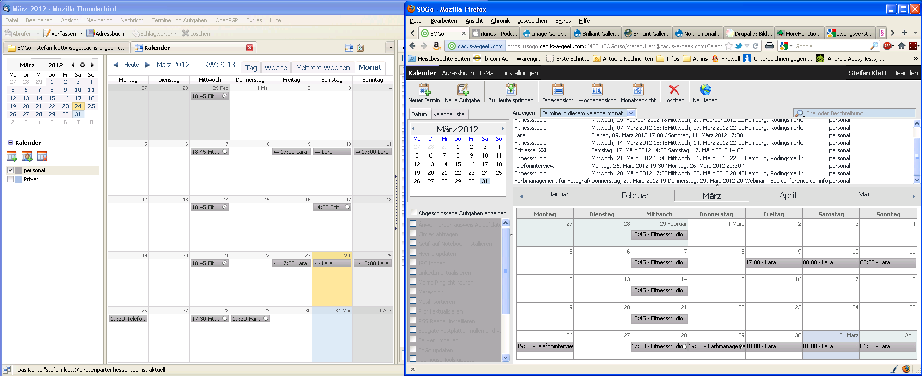Viewport: 922px width, 376px height.
Task: Expand the Schlagwörter dropdown in Thunderbird
Action: 175,34
